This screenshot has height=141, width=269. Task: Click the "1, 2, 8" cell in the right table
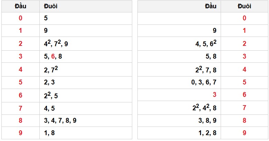coord(208,133)
